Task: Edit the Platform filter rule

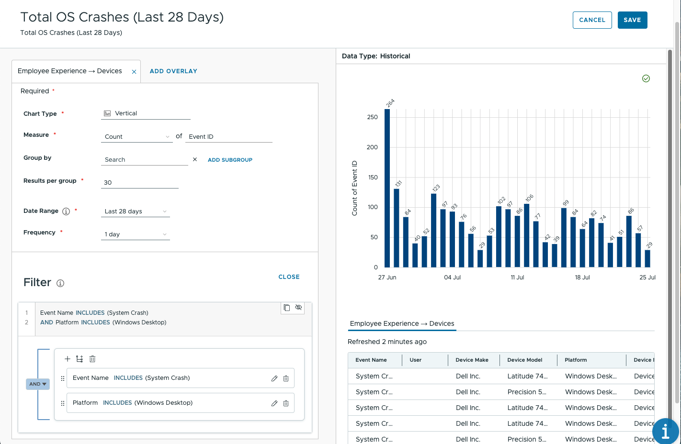Action: click(x=274, y=403)
